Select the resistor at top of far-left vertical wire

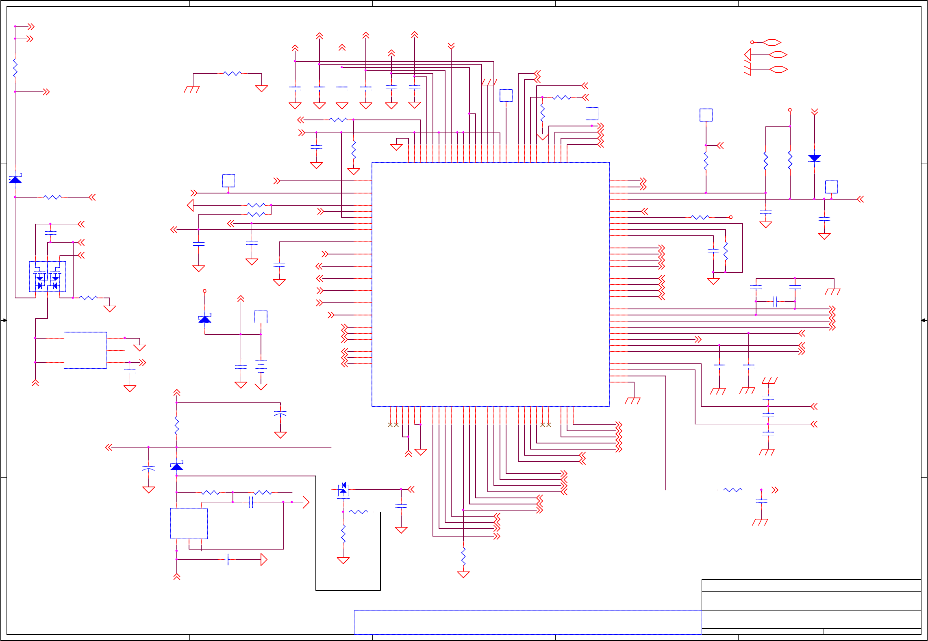(15, 68)
